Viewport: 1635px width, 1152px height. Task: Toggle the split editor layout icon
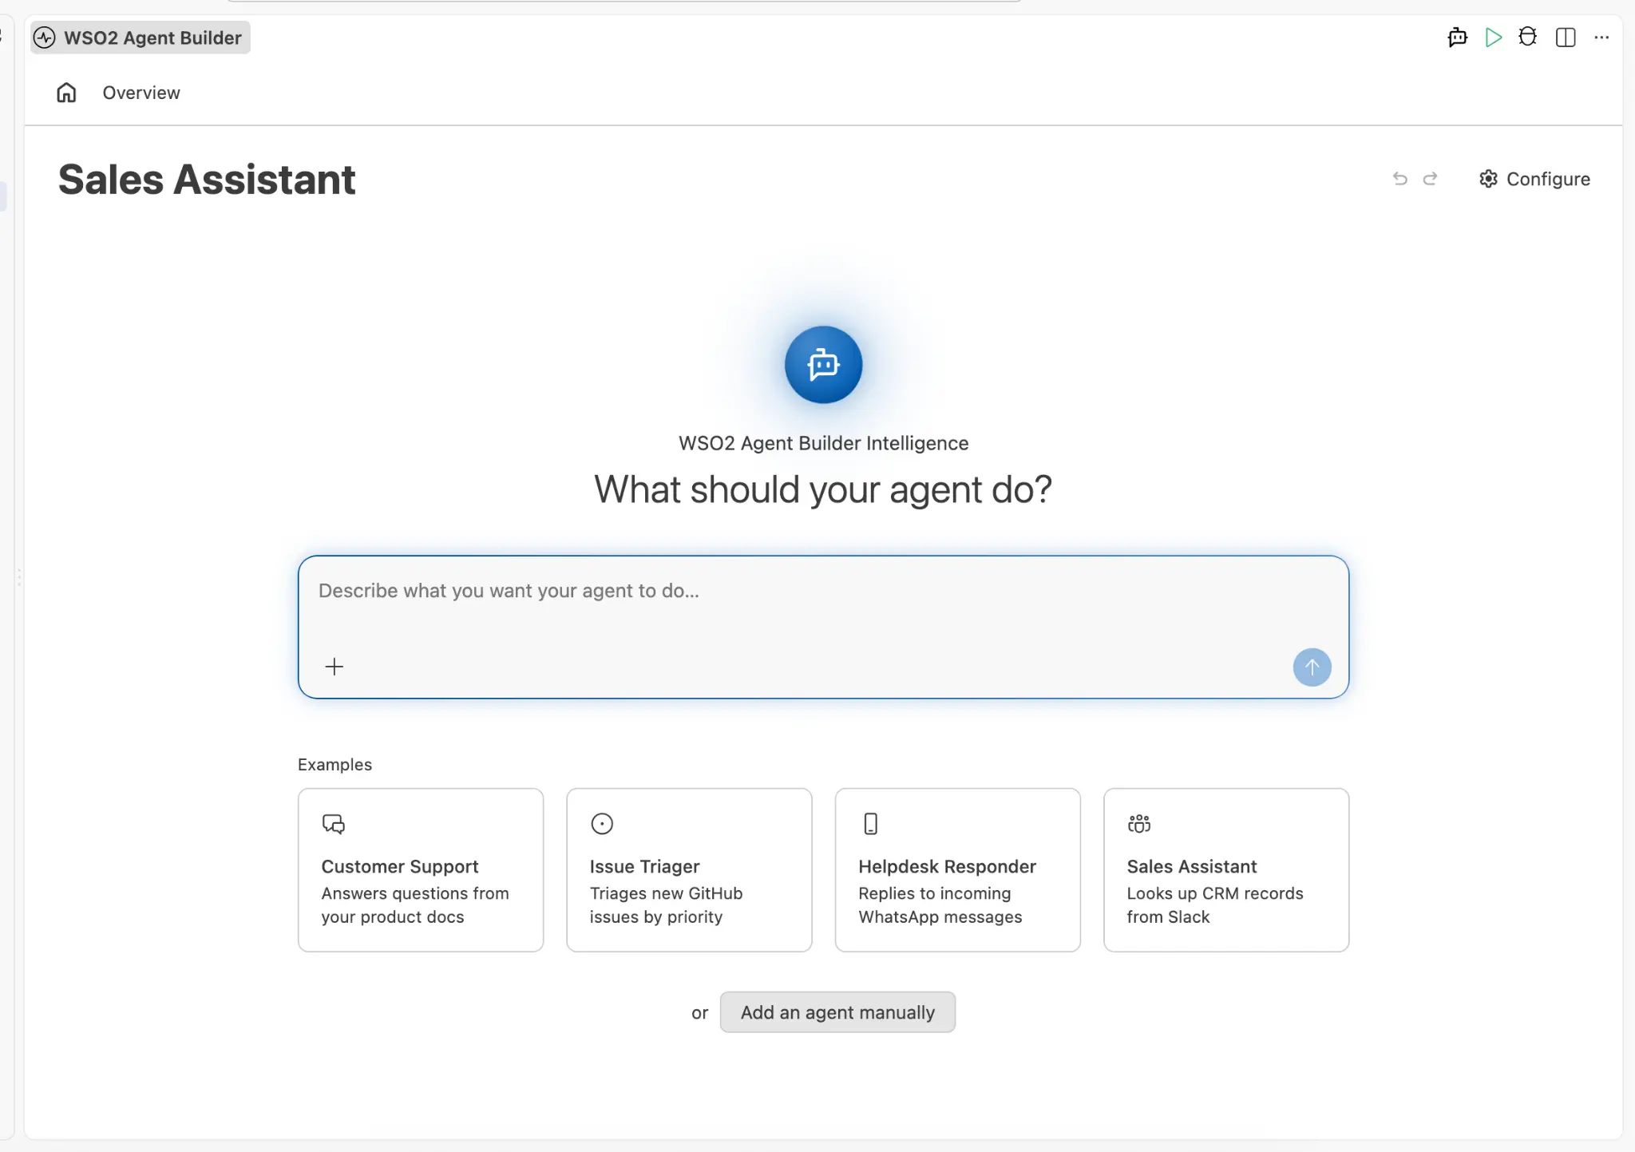coord(1566,38)
